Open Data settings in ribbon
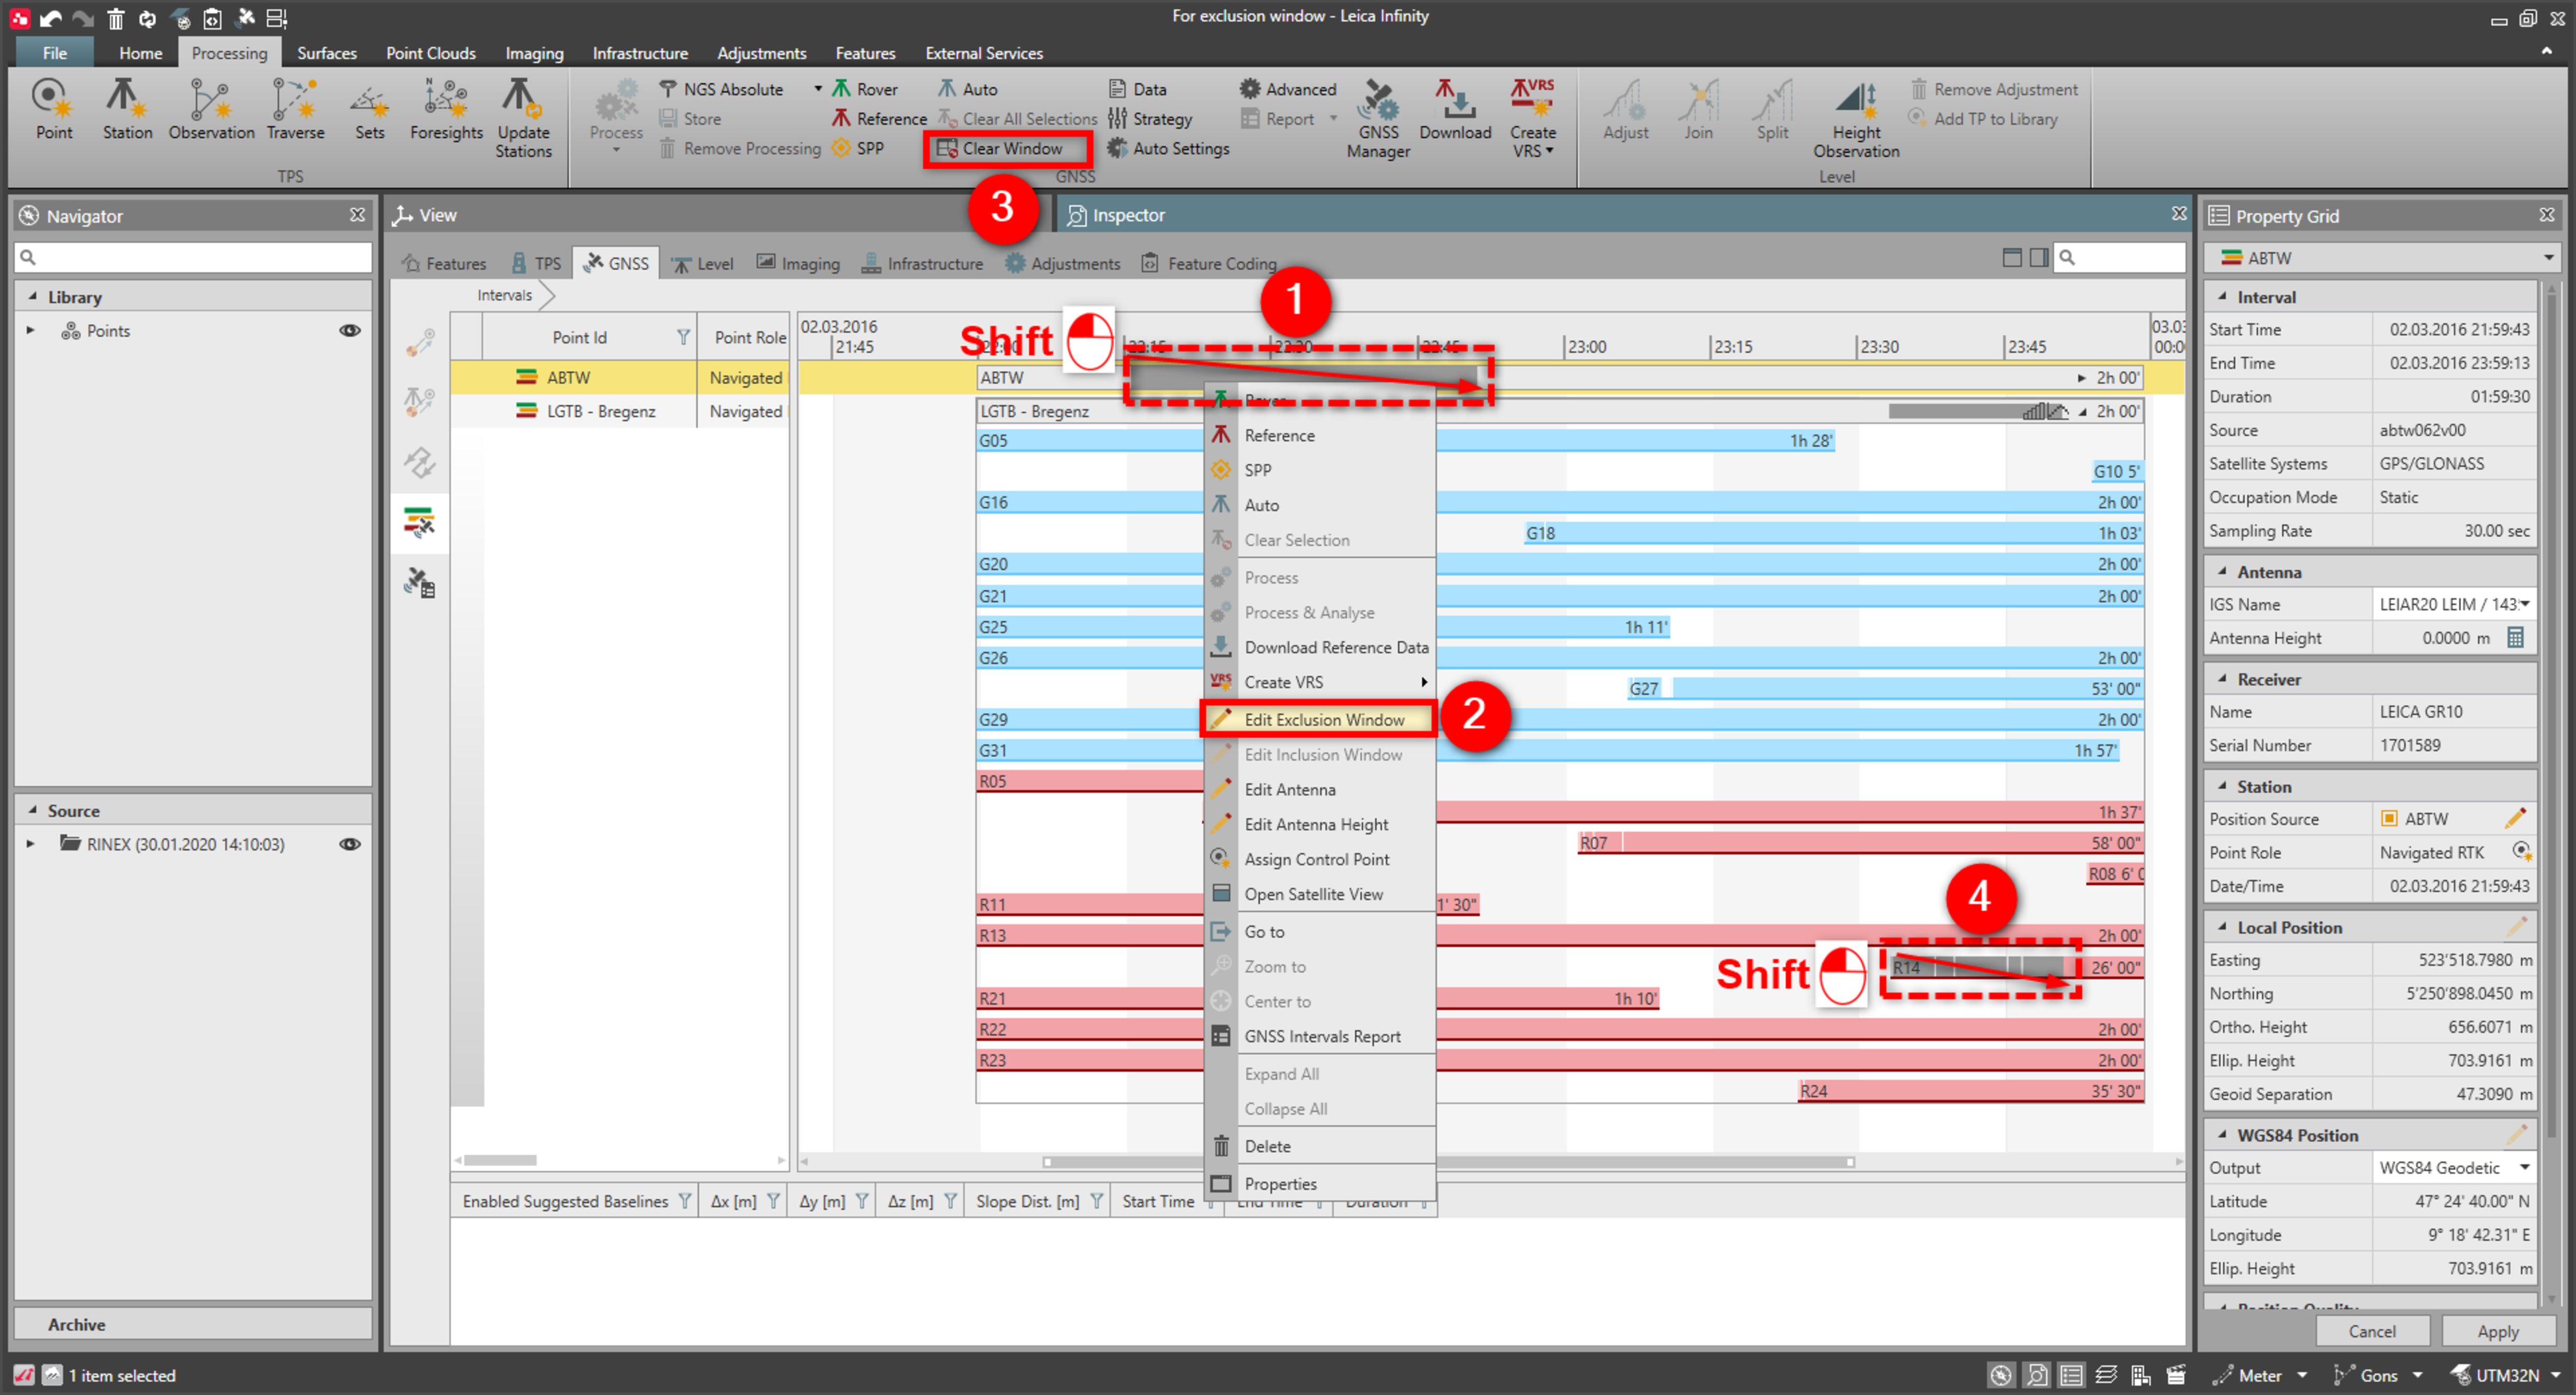Screen dimensions: 2576x1395 1137,89
